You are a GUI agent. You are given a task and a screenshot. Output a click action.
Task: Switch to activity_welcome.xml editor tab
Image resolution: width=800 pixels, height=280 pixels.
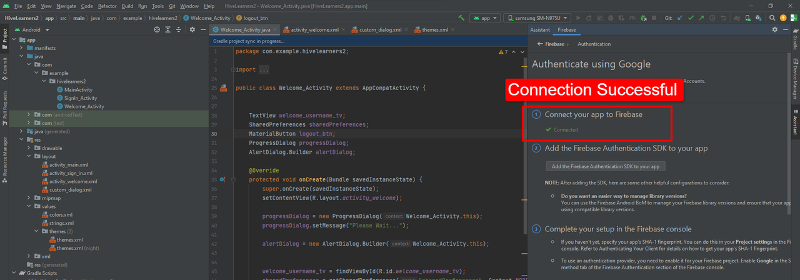click(314, 29)
